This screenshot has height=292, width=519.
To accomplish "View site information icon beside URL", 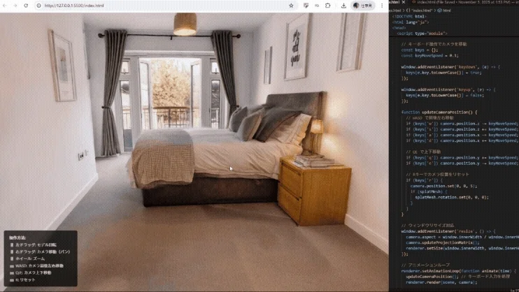I will click(x=38, y=6).
